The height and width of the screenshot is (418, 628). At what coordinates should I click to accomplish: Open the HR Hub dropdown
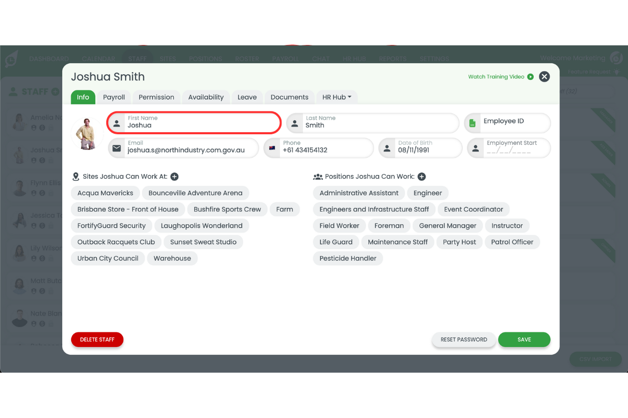coord(337,97)
